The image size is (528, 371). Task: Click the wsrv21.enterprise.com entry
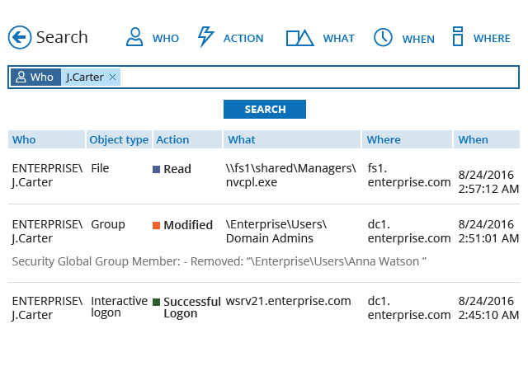point(288,301)
